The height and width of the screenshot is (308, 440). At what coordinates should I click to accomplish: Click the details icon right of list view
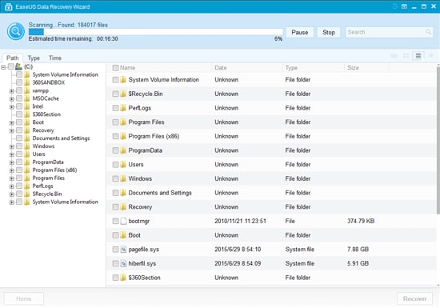(x=430, y=56)
